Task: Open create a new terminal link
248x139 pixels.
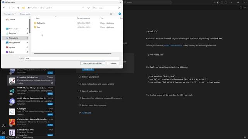Action: point(173,46)
